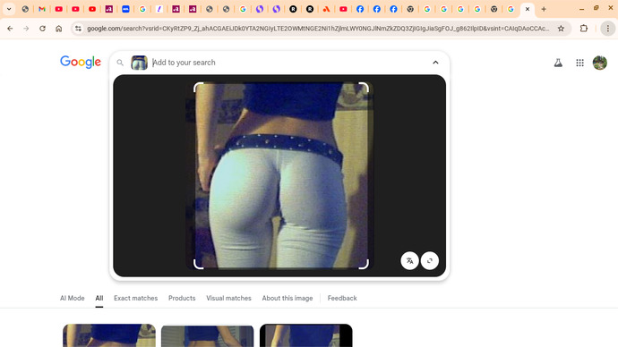This screenshot has height=347, width=618.
Task: Open the Chrome extensions menu
Action: pyautogui.click(x=584, y=29)
